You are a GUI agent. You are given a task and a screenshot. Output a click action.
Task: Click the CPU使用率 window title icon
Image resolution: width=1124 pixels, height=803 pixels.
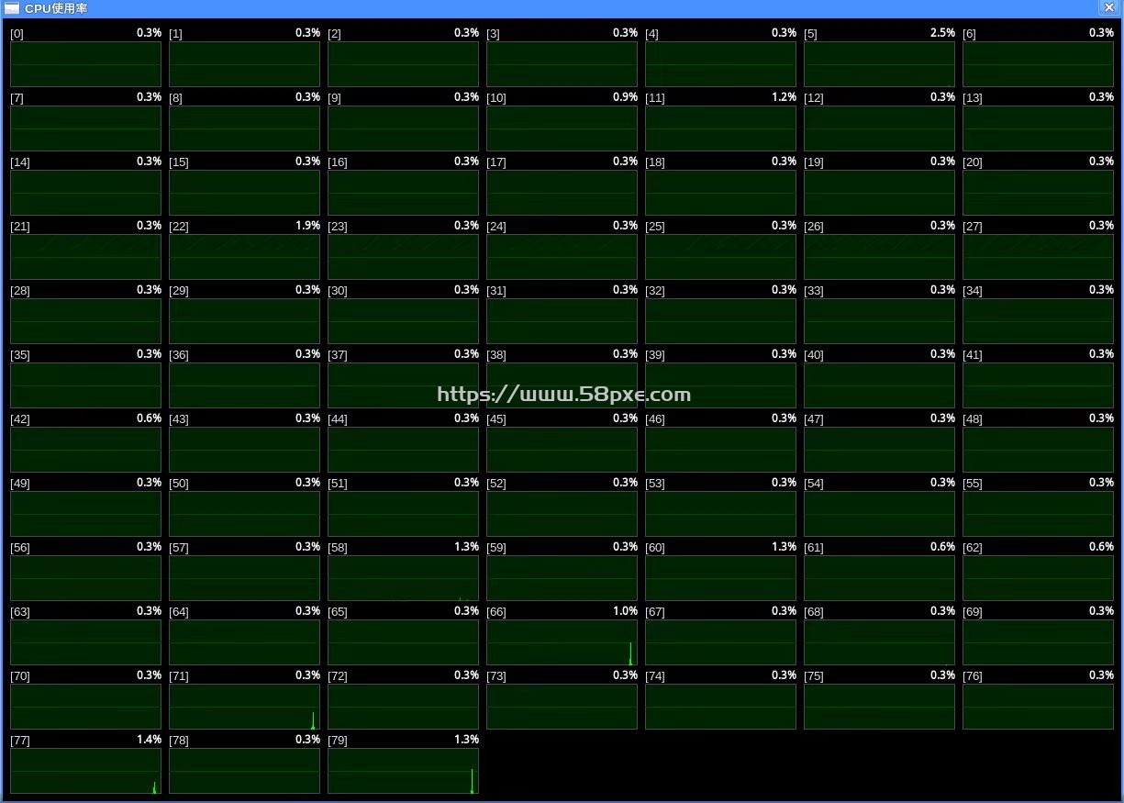12,8
